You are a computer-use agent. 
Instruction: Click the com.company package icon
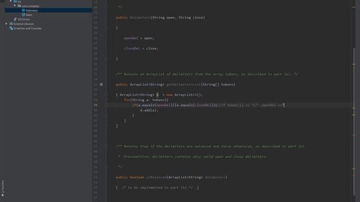(19, 6)
